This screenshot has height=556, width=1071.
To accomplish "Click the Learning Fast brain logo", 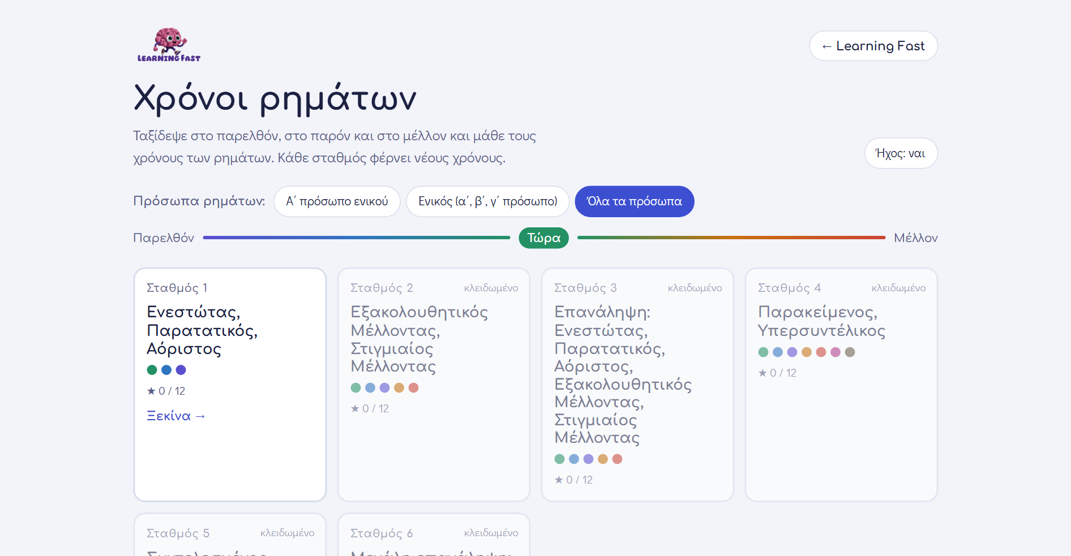I will [169, 45].
